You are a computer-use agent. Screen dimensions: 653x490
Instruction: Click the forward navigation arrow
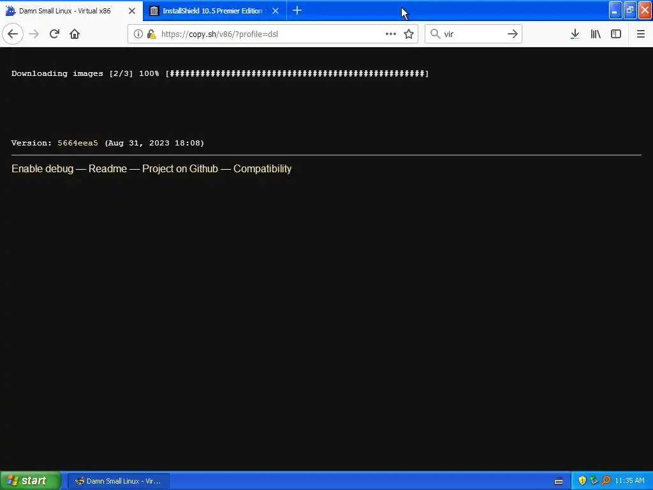[x=34, y=34]
